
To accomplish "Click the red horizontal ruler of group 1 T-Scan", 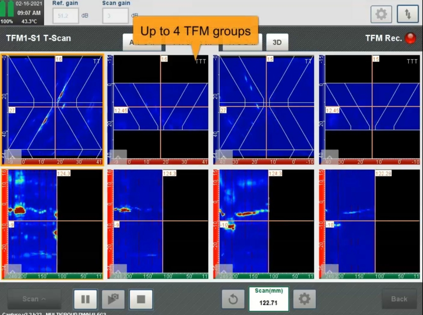I will coord(55,162).
